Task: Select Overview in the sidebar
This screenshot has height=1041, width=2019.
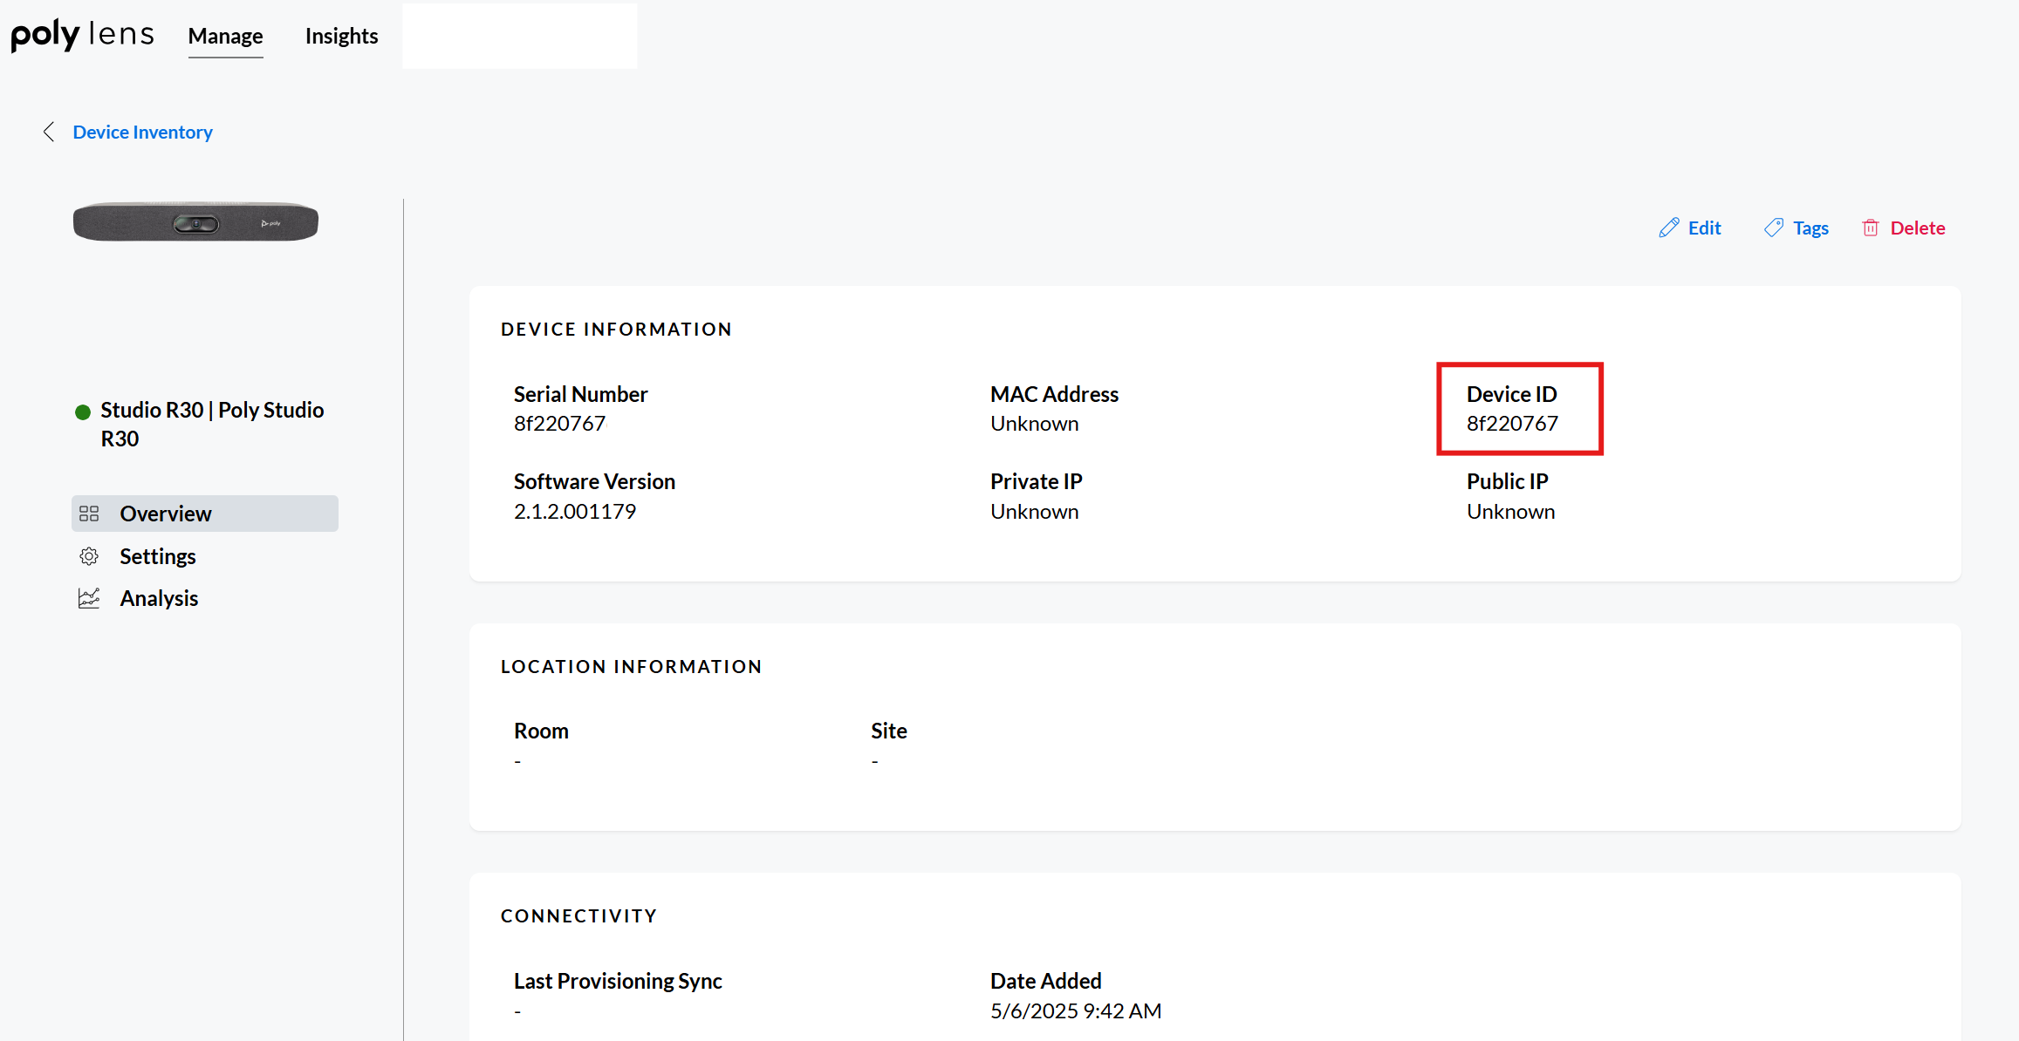Action: coord(205,514)
